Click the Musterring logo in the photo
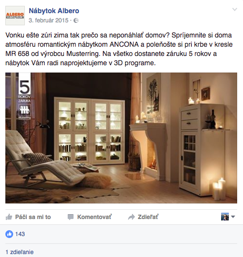 24,111
